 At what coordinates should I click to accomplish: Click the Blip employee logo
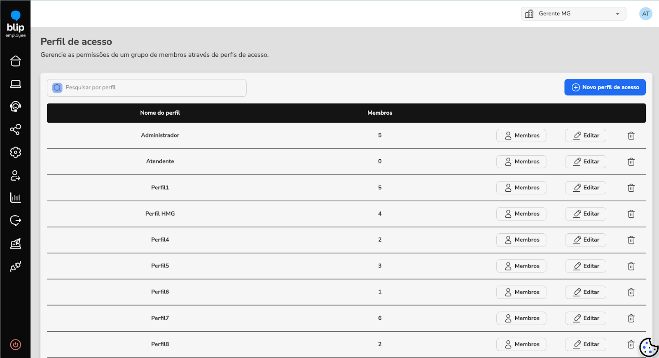pyautogui.click(x=15, y=24)
